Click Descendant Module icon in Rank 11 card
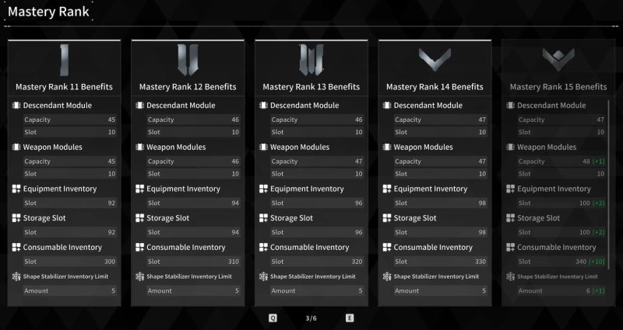Image resolution: width=623 pixels, height=330 pixels. tap(16, 106)
